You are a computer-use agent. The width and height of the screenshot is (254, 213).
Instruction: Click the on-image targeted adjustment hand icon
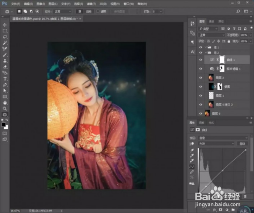(192, 144)
